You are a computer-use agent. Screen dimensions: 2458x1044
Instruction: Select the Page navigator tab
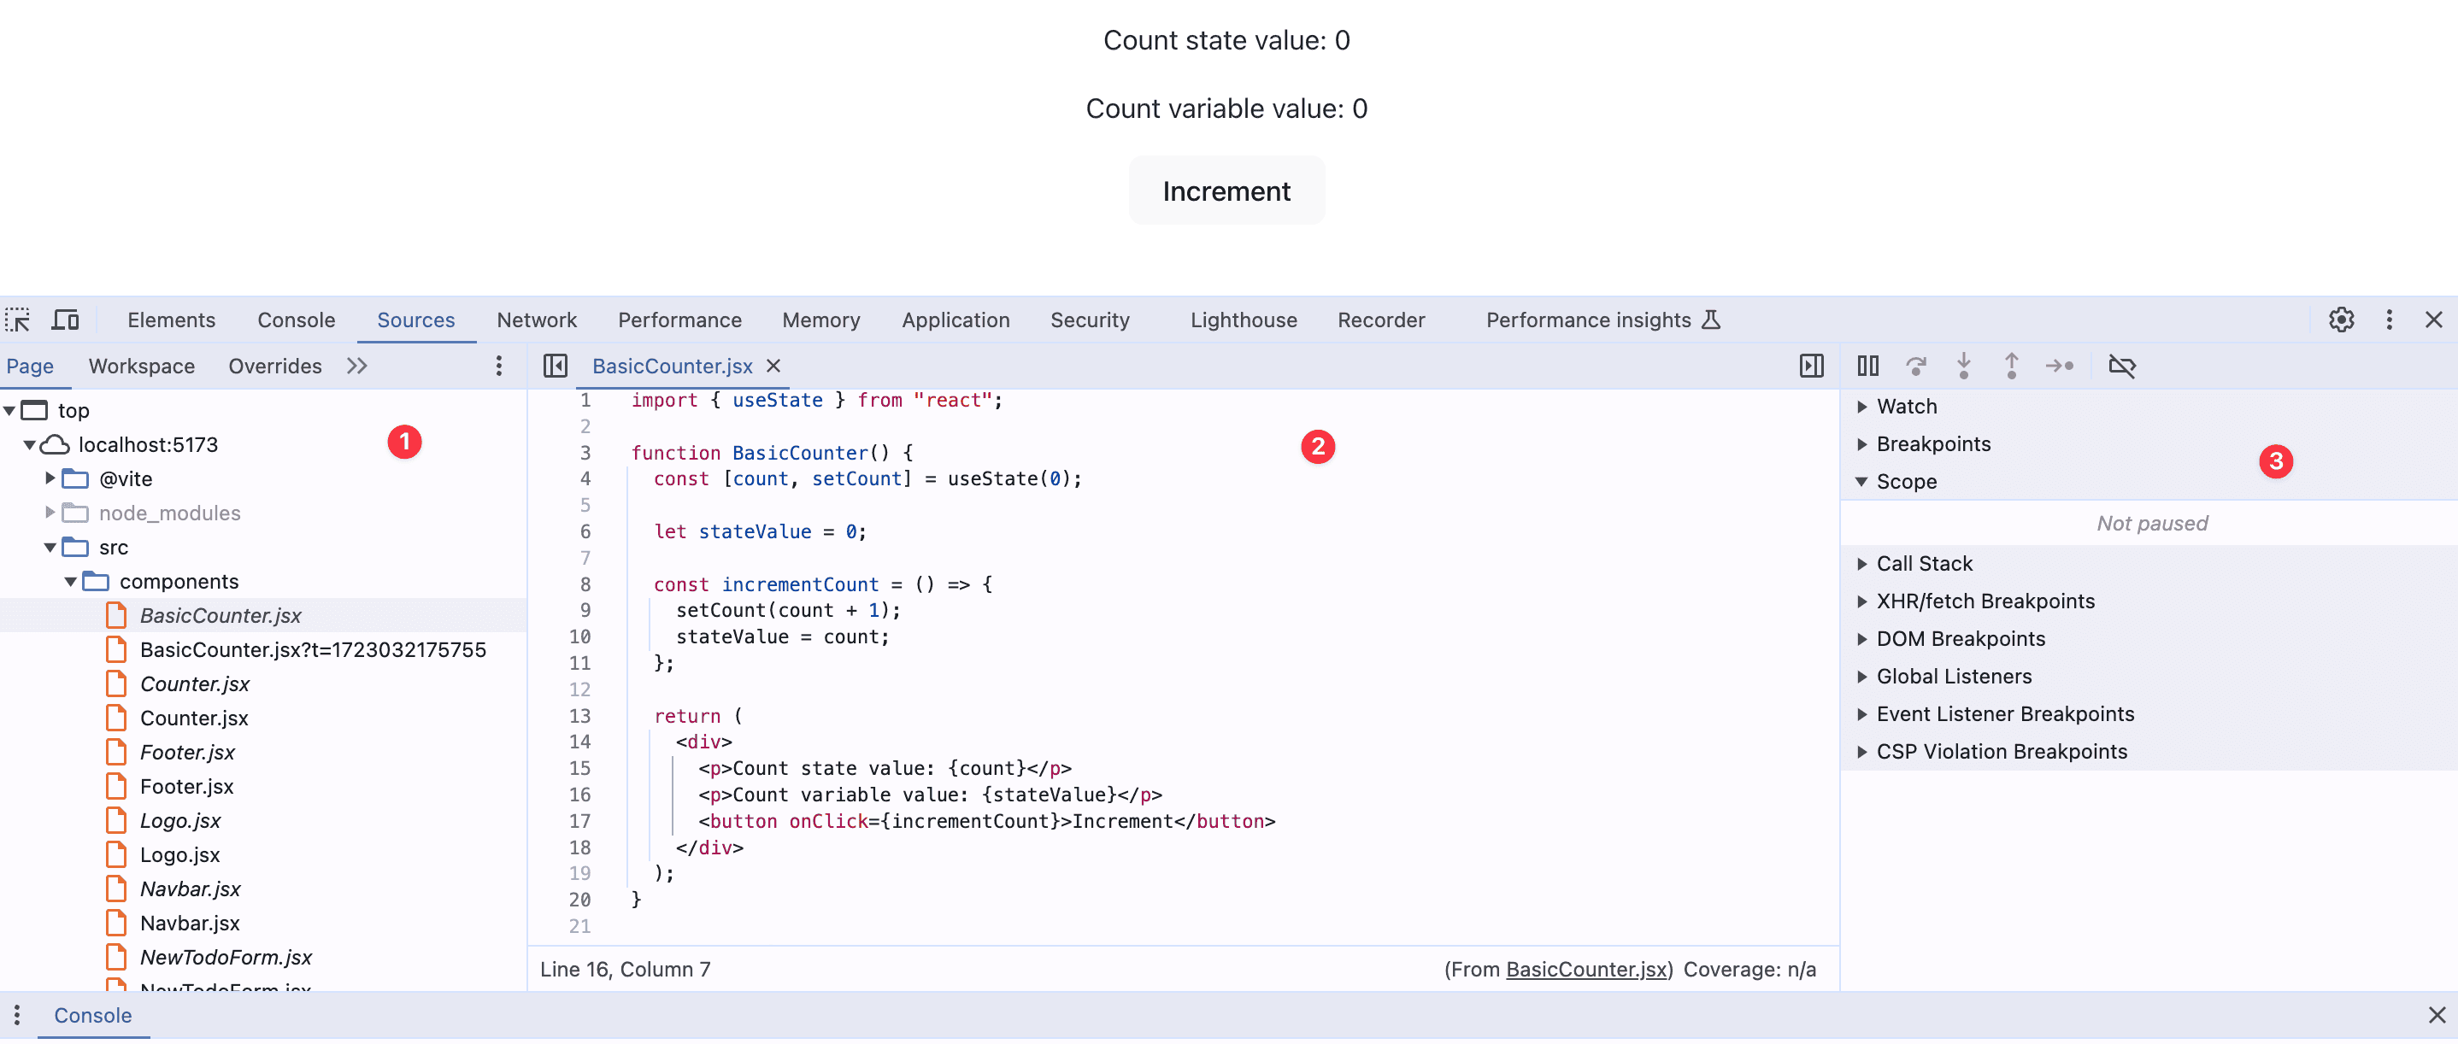[x=30, y=367]
